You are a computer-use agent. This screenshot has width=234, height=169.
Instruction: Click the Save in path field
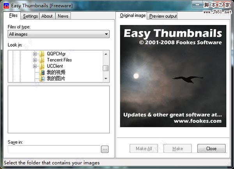coord(54,149)
